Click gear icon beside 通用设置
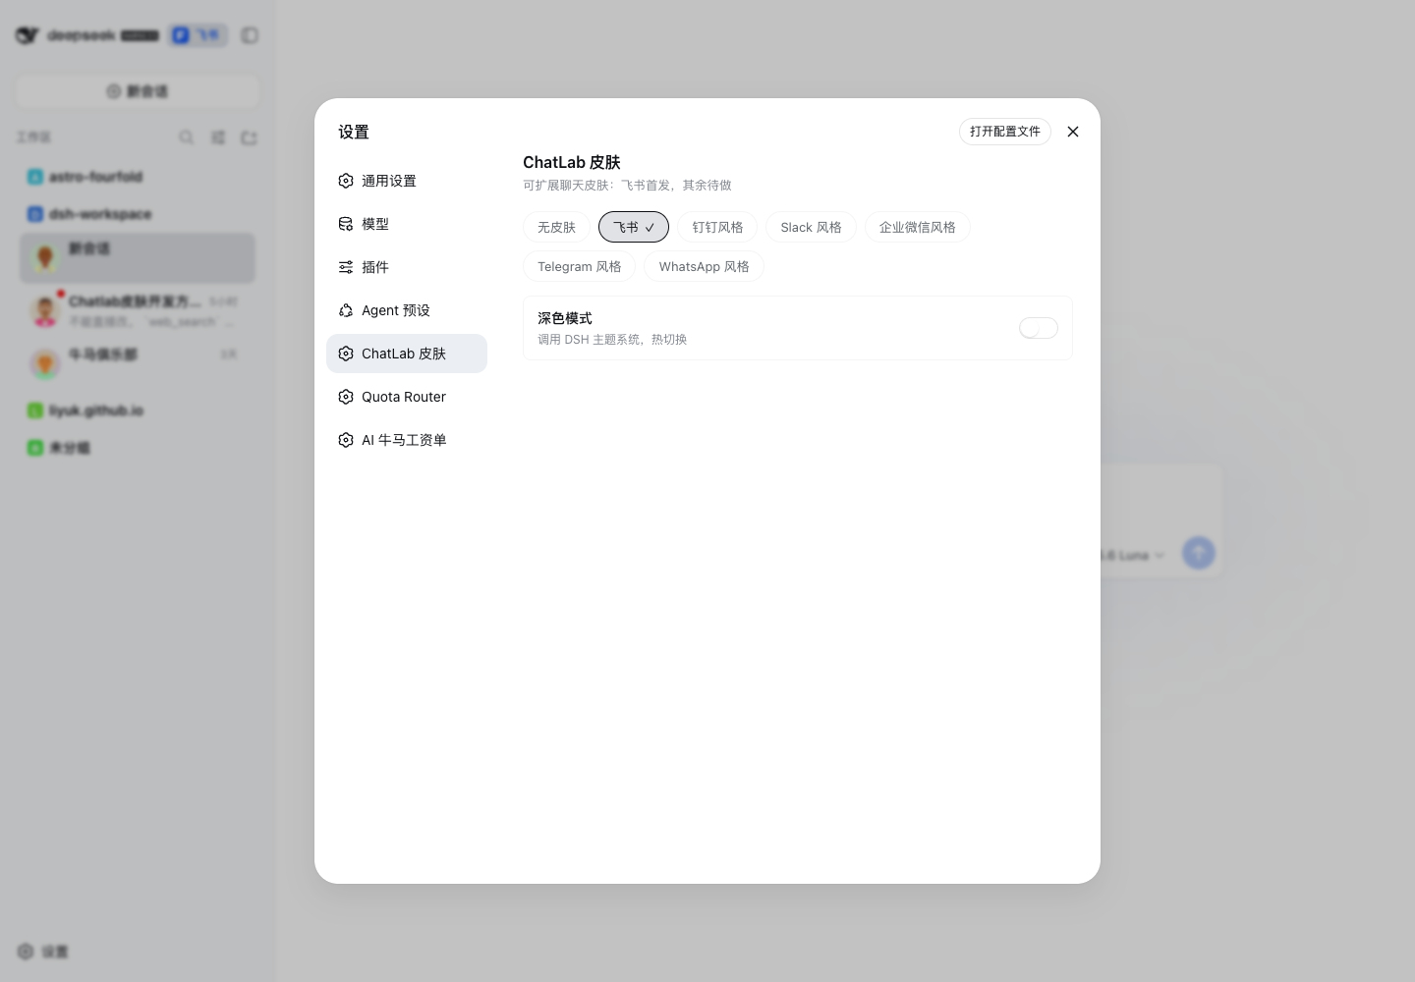 tap(346, 181)
